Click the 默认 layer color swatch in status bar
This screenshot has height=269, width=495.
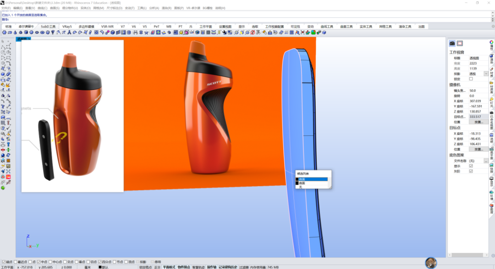100,267
